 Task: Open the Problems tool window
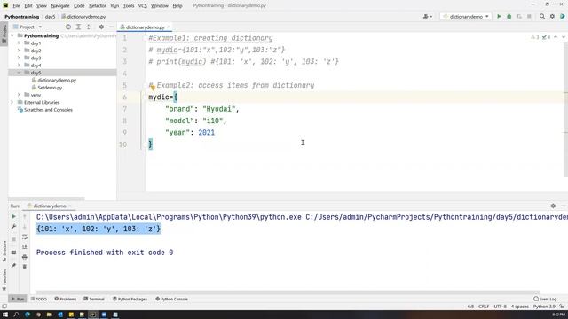click(x=66, y=300)
